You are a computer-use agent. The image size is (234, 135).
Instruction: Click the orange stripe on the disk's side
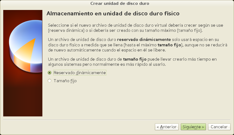tap(22, 63)
